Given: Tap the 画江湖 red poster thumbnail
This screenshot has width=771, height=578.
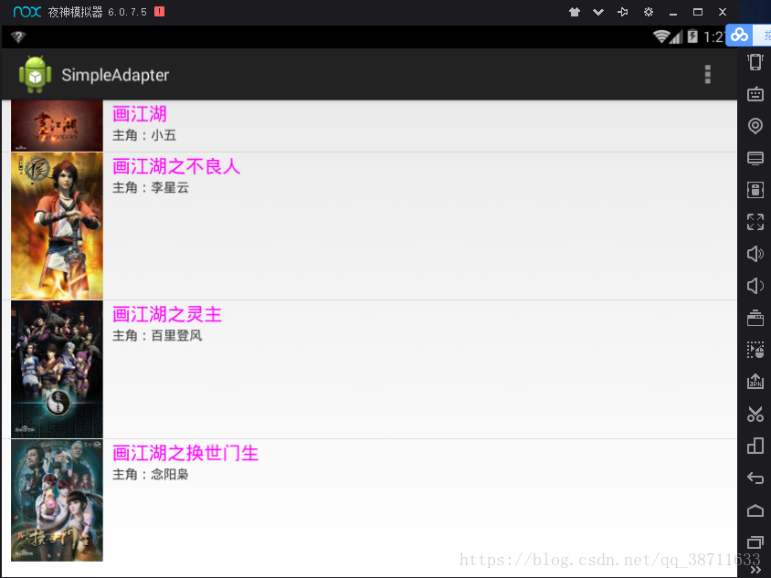Looking at the screenshot, I should [57, 126].
